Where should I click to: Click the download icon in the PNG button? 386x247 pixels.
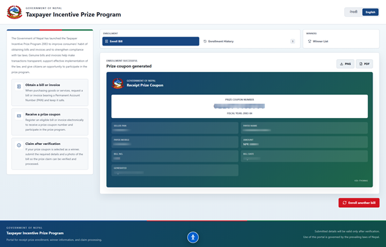(342, 64)
